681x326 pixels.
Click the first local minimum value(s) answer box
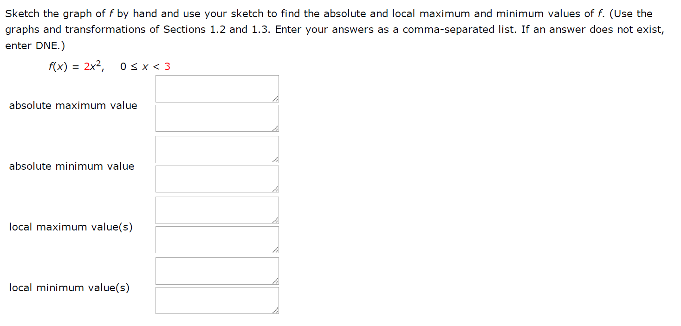click(217, 270)
